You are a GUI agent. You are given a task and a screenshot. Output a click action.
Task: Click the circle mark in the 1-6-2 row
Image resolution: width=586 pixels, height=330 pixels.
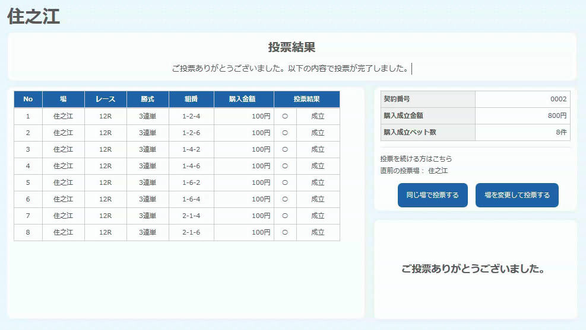(x=285, y=182)
